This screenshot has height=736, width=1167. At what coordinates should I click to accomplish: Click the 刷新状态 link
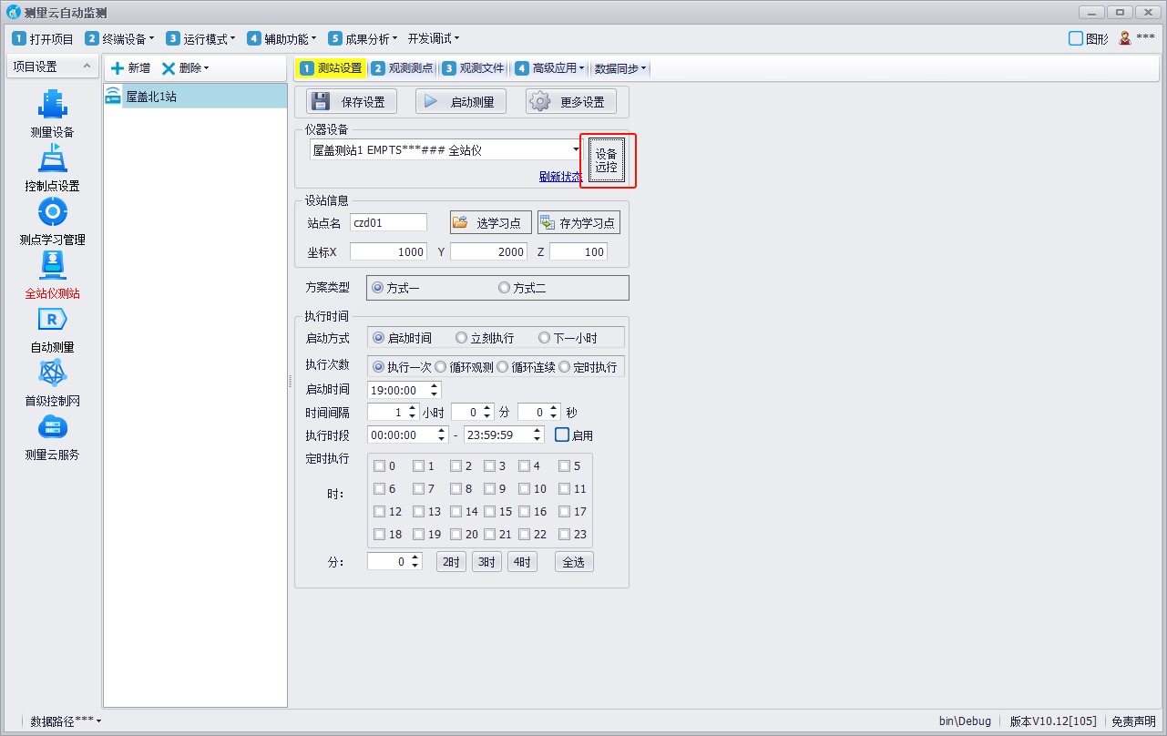click(x=559, y=177)
